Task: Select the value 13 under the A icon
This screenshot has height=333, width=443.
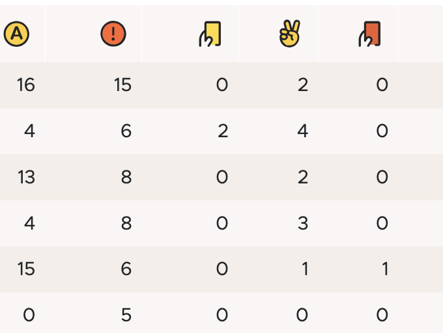Action: click(26, 178)
